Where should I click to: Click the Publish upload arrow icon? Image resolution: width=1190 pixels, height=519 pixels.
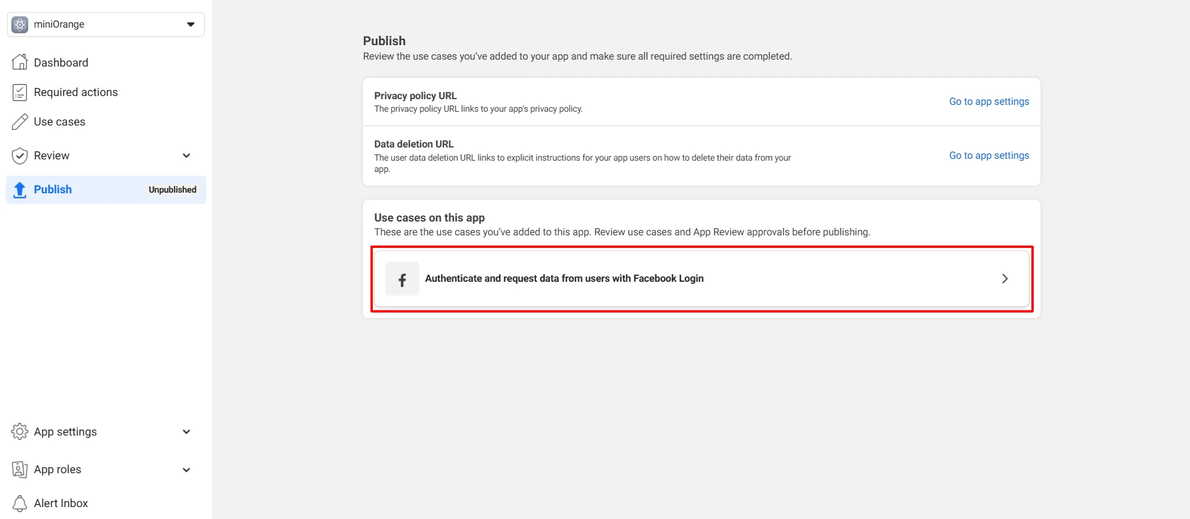(x=20, y=190)
